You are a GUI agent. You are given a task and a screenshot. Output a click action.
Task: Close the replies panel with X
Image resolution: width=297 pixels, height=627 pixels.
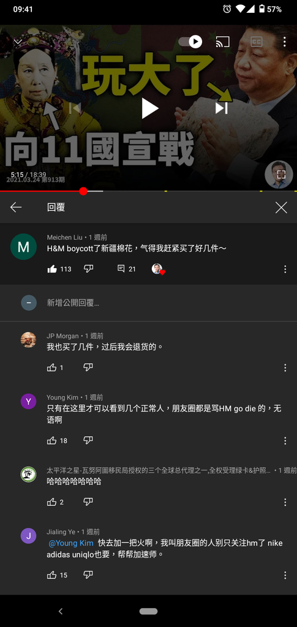point(281,207)
